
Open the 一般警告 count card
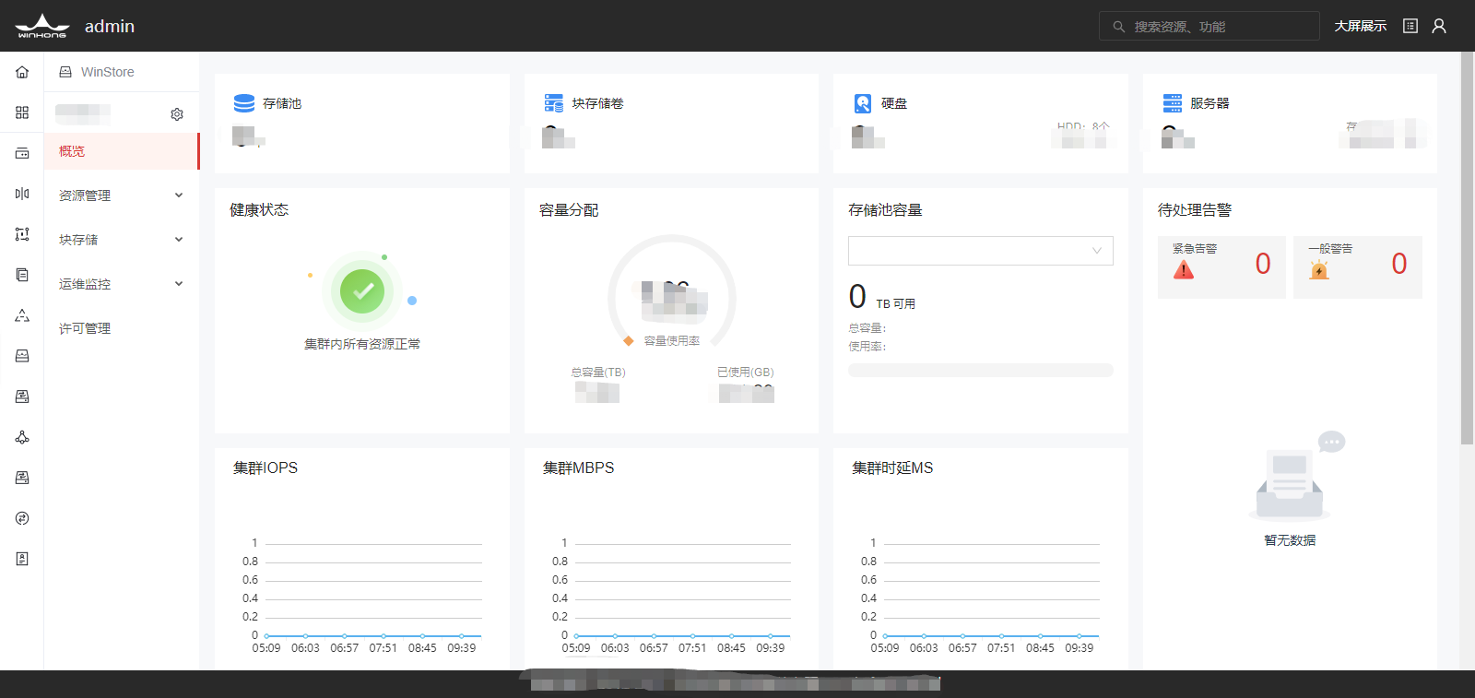1358,267
